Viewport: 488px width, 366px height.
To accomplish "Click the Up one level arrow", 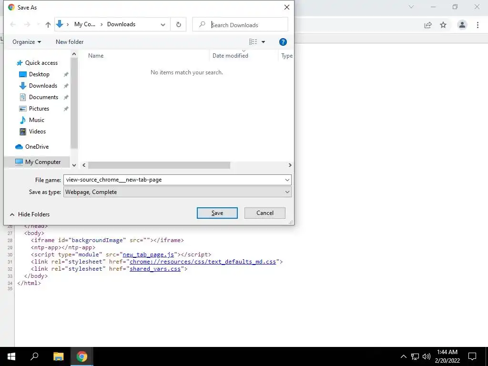I will pyautogui.click(x=48, y=25).
